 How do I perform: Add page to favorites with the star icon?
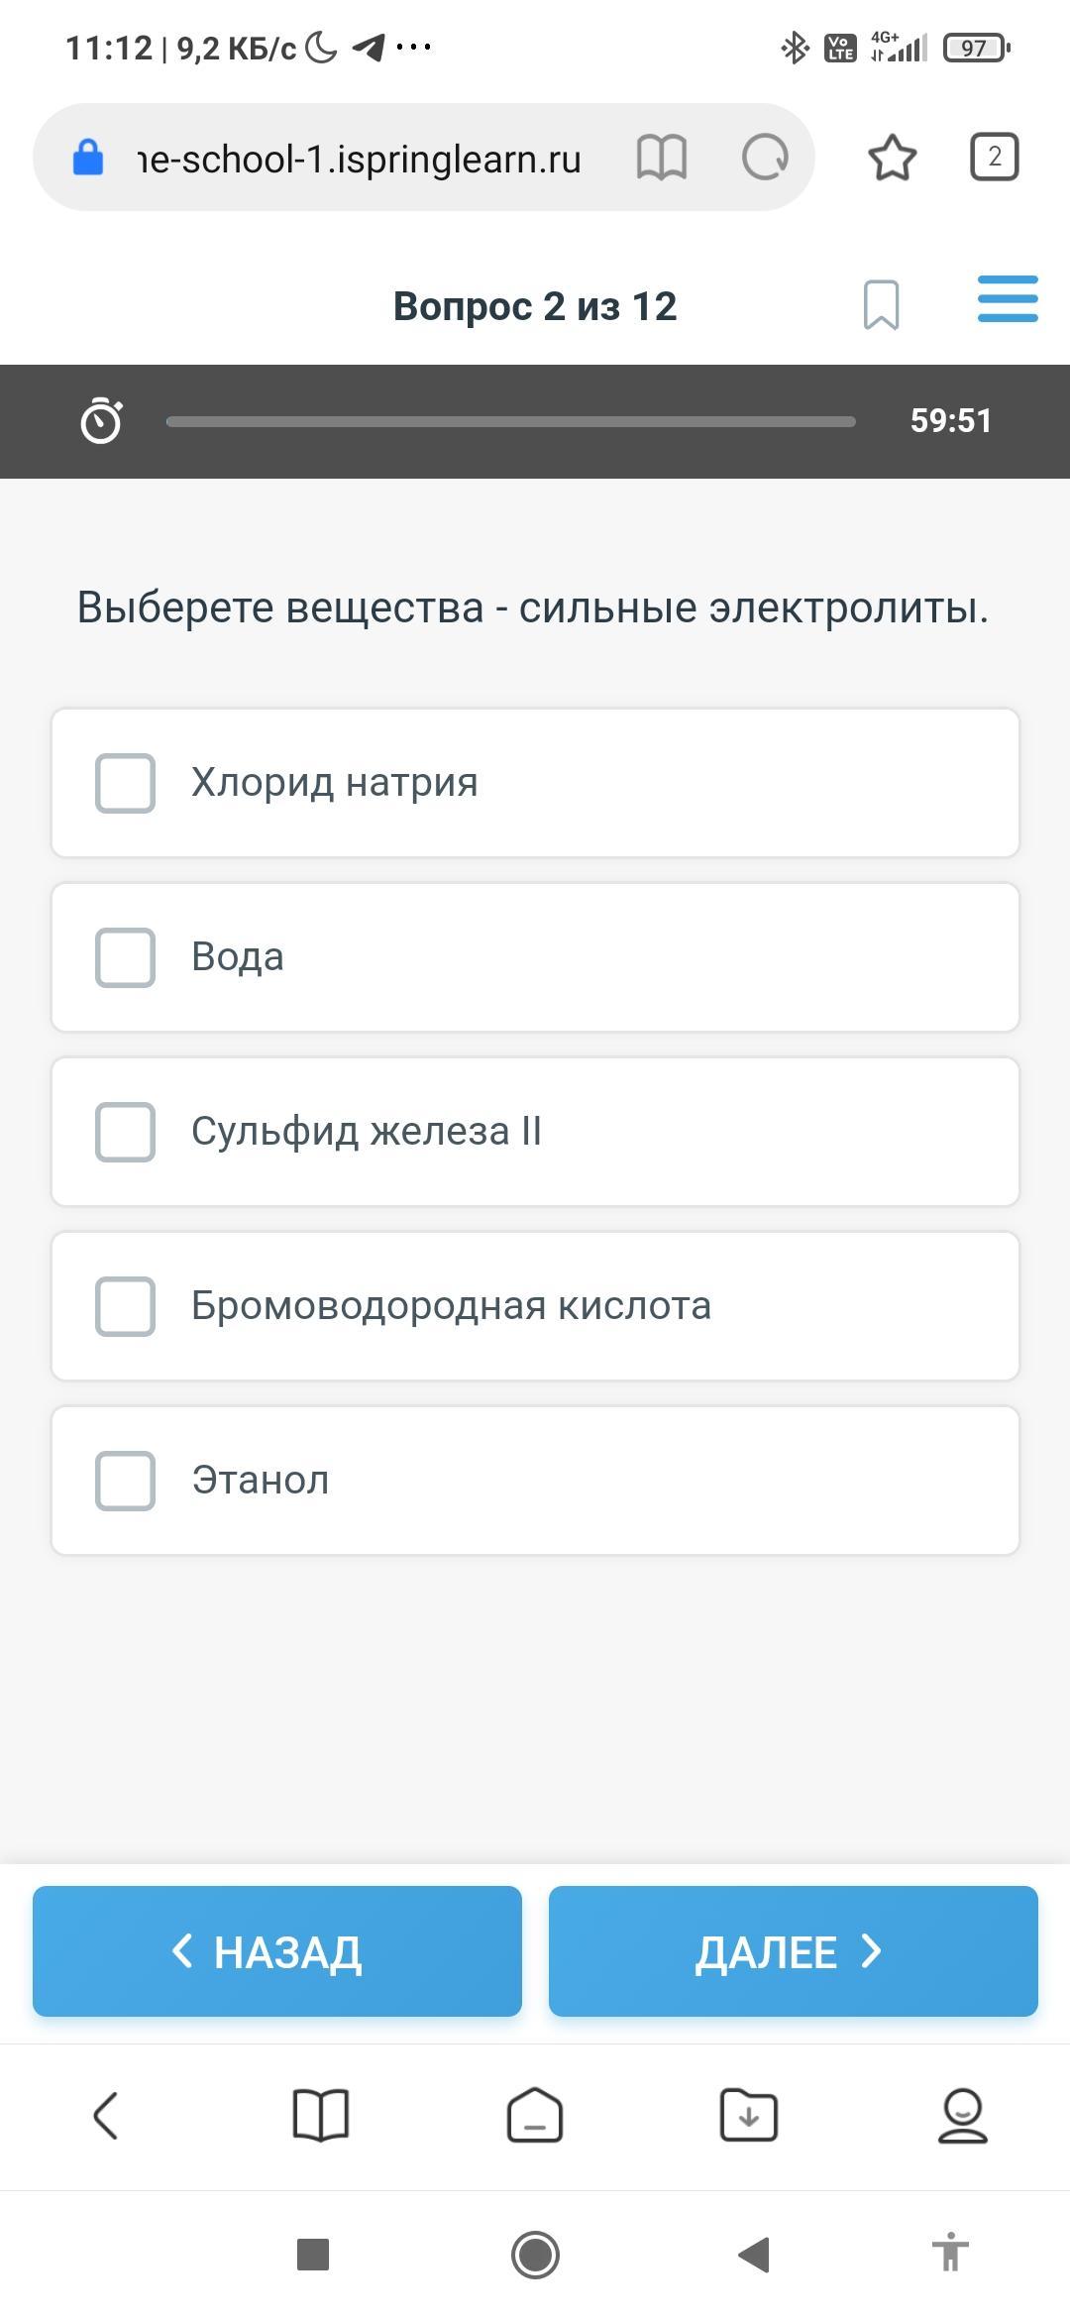pyautogui.click(x=892, y=158)
